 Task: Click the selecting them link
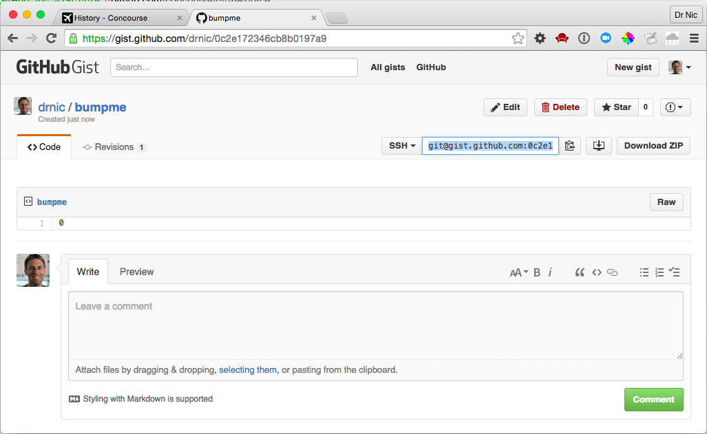pos(248,369)
